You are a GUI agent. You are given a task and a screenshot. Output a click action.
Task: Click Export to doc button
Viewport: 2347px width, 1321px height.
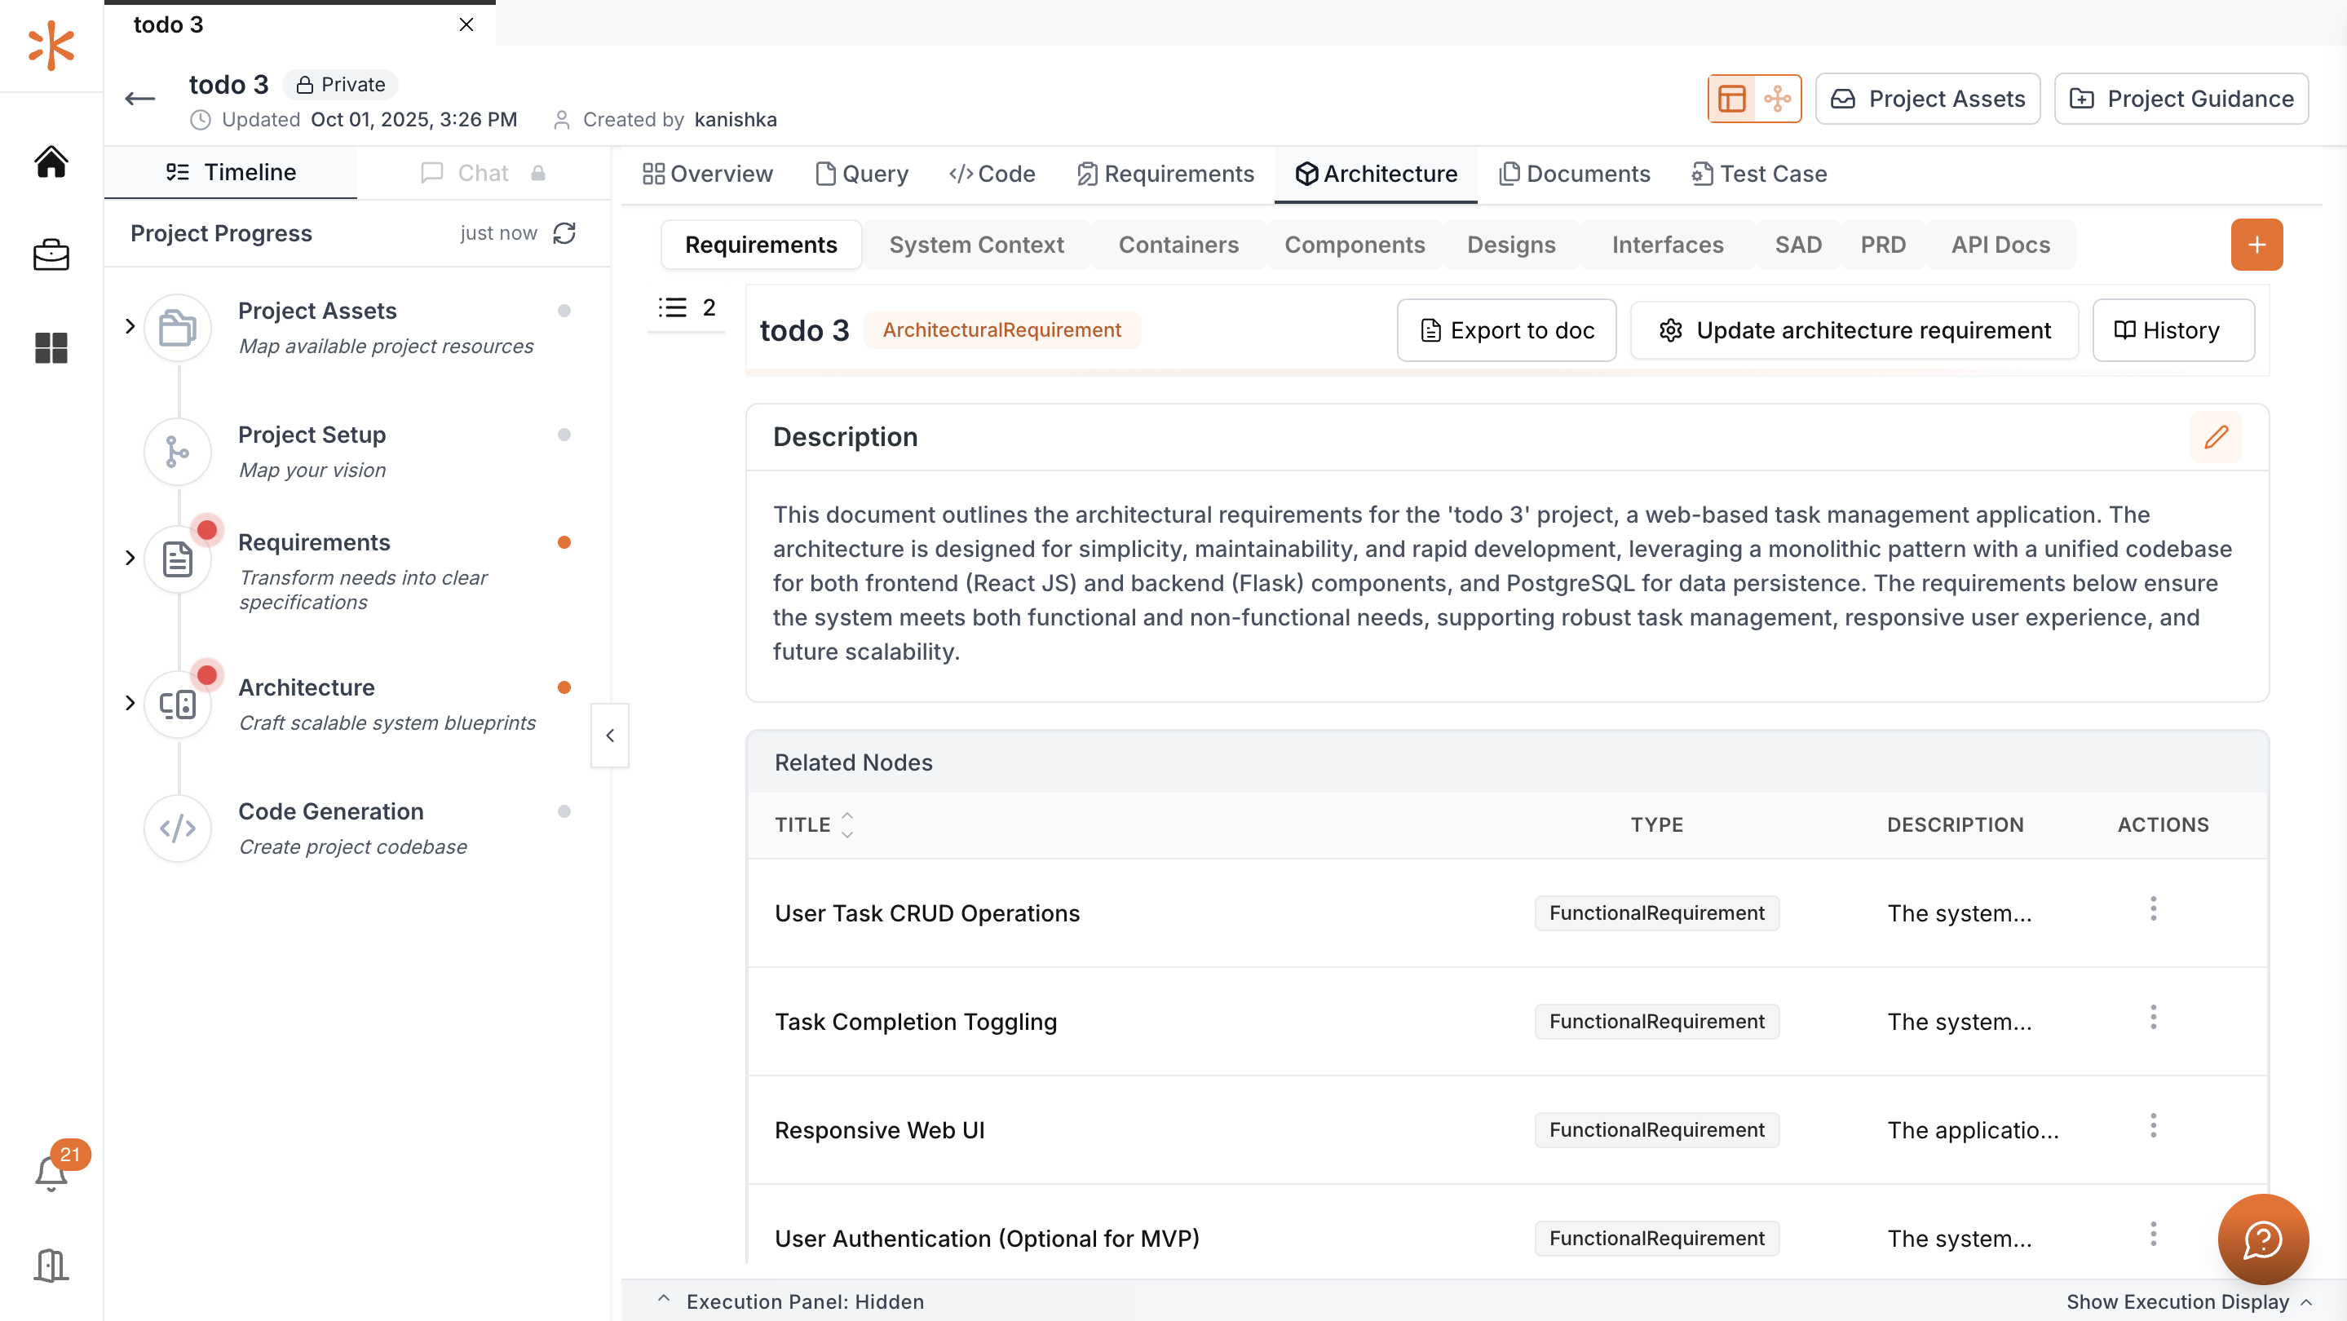coord(1506,329)
